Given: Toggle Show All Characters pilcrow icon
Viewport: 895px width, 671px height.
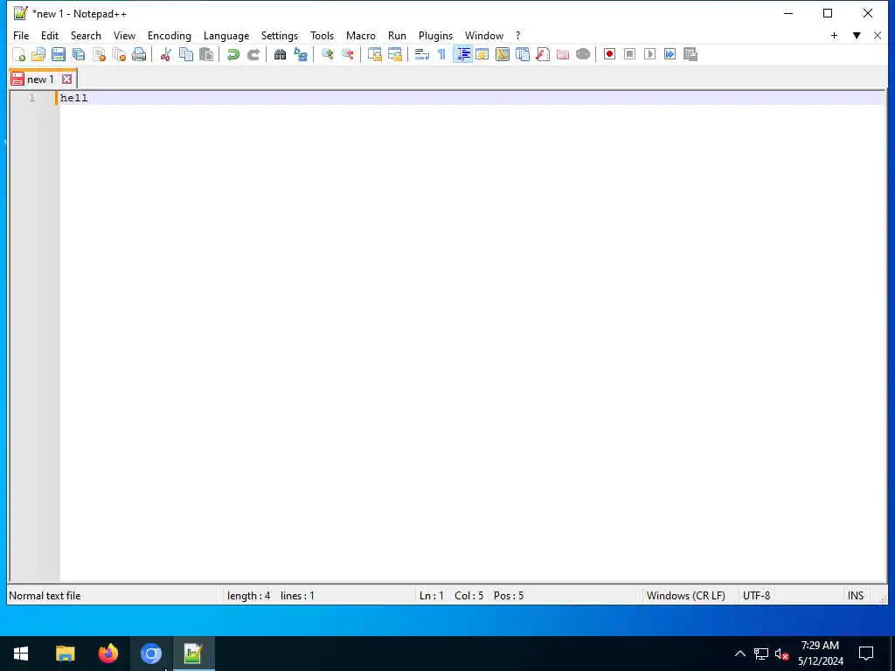Looking at the screenshot, I should coord(441,54).
